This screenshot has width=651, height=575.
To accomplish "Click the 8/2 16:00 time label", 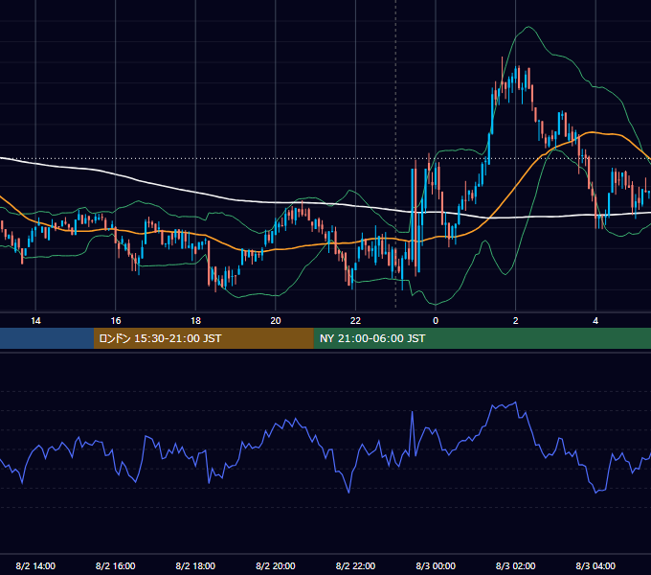I will (116, 565).
